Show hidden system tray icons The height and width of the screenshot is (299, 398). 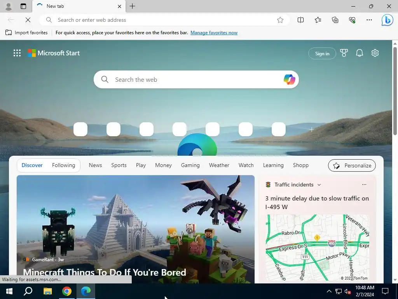point(329,291)
